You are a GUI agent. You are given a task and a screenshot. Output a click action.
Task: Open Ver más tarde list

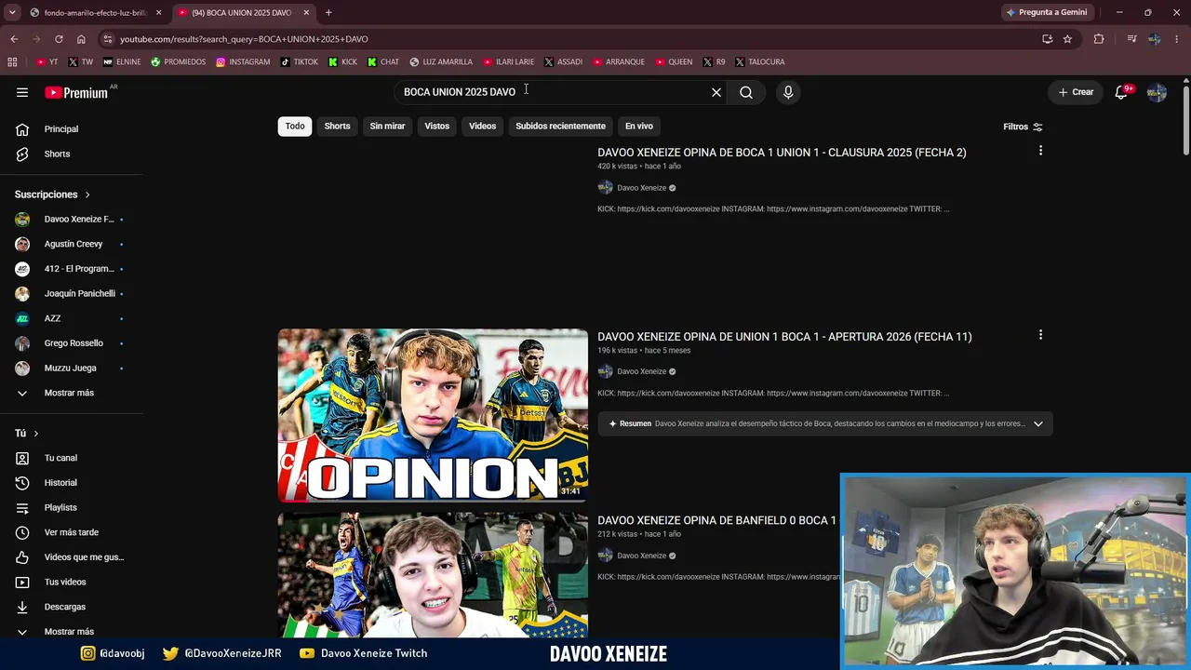[72, 532]
